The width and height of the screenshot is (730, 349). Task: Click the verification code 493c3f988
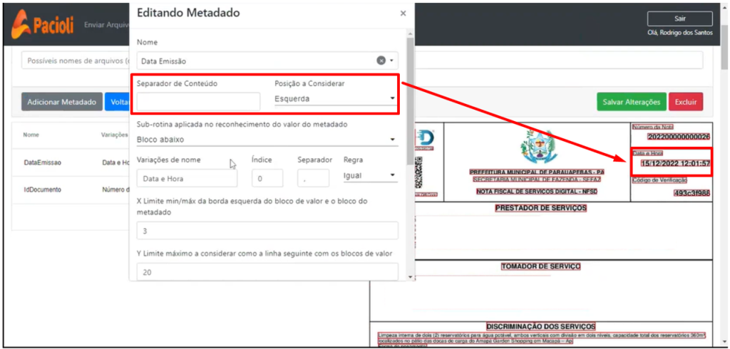click(692, 193)
